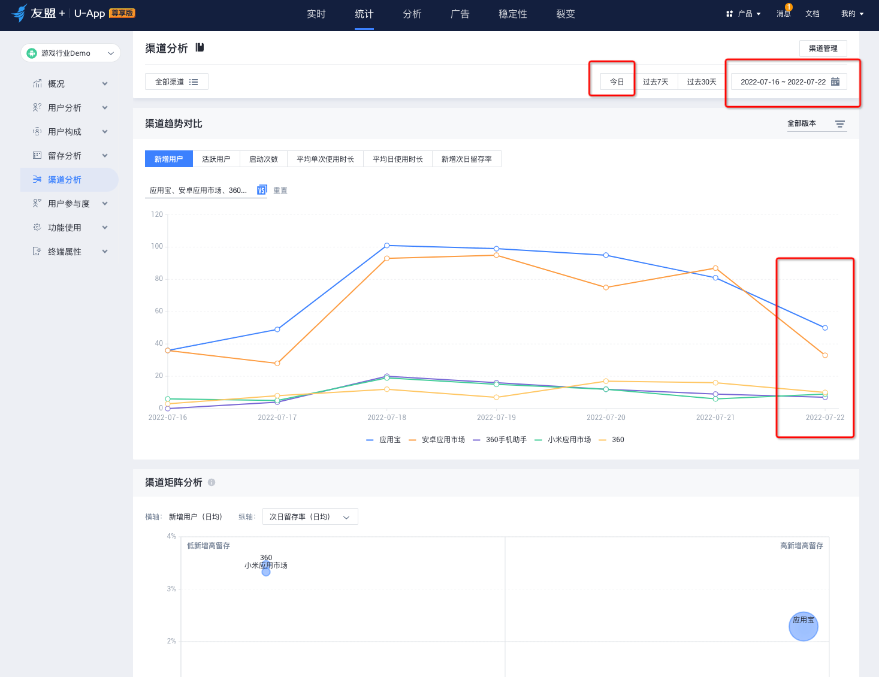
Task: Click the date range input field
Action: 789,82
